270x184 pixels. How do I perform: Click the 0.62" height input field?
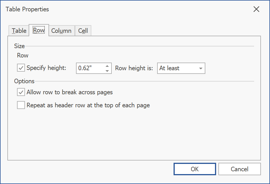[x=89, y=68]
